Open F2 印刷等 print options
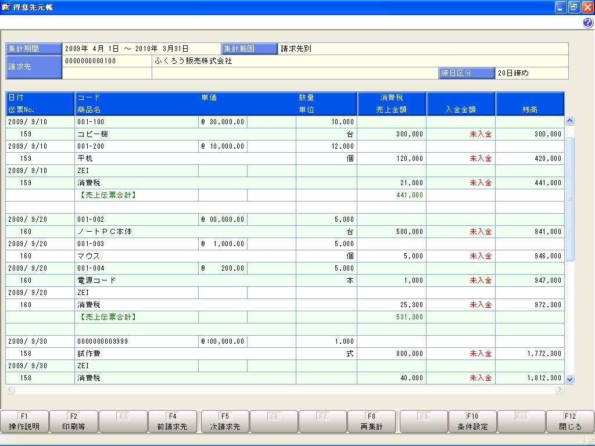Screen dimensions: 595x446 [74, 422]
